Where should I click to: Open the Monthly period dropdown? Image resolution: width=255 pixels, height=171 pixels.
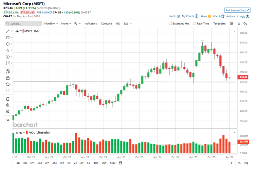(x=51, y=24)
